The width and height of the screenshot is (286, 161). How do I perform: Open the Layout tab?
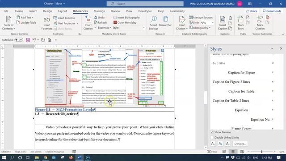(63, 11)
